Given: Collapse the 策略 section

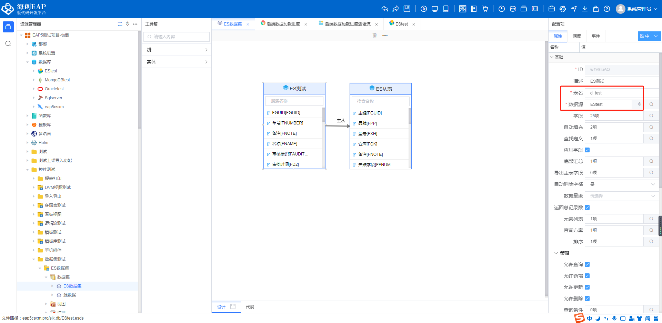Looking at the screenshot, I should tap(556, 253).
